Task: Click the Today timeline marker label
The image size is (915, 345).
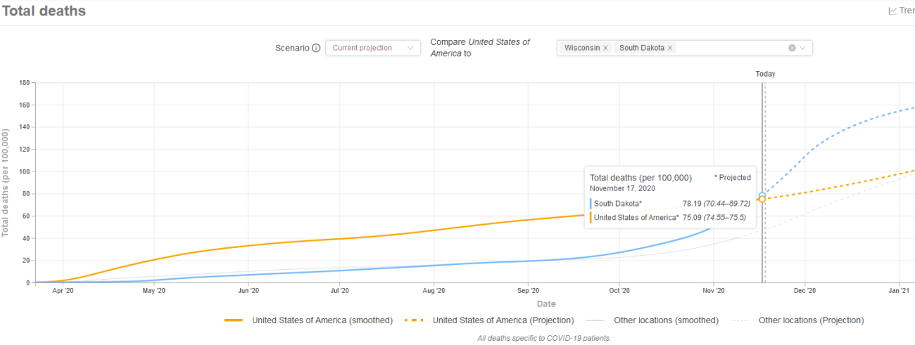Action: 765,74
